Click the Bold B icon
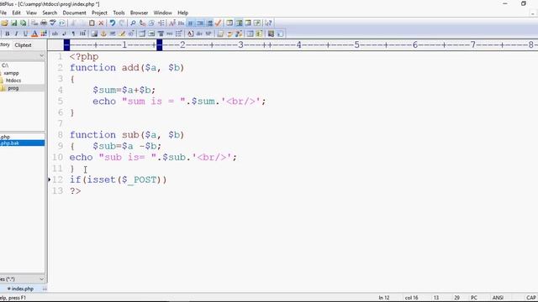This screenshot has height=302, width=538. tap(8, 34)
